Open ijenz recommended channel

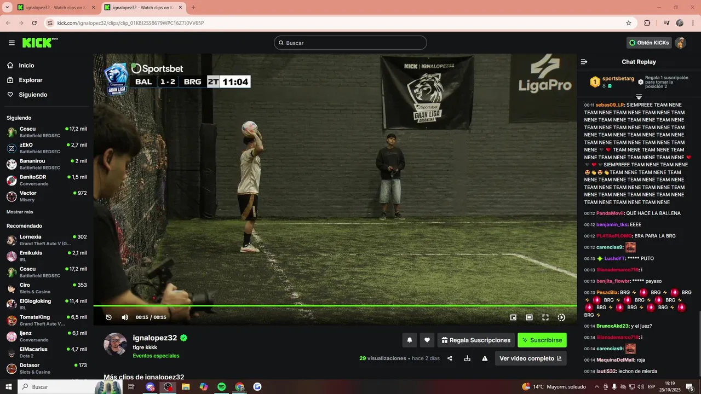pos(47,336)
